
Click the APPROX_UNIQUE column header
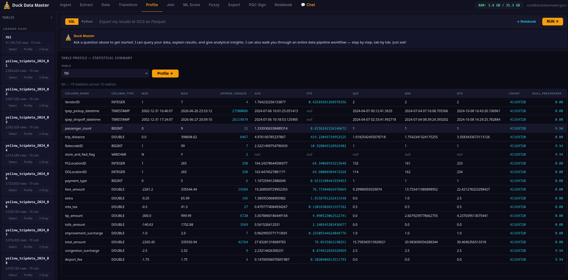(233, 93)
